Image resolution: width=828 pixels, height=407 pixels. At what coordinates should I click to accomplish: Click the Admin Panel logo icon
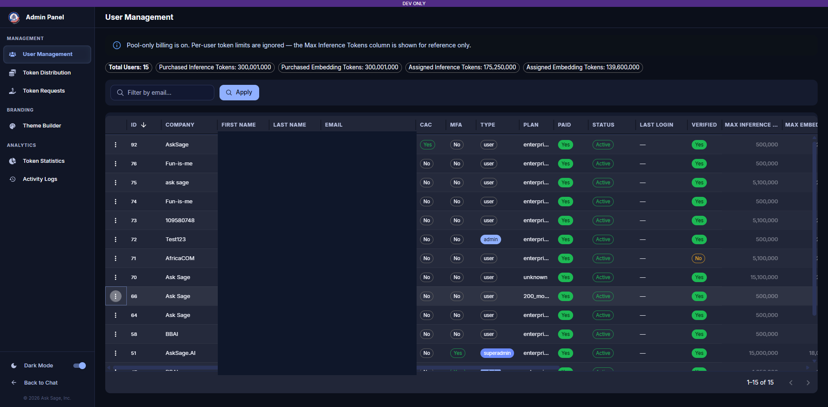[x=14, y=17]
